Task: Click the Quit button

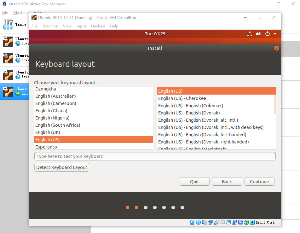Action: 194,182
